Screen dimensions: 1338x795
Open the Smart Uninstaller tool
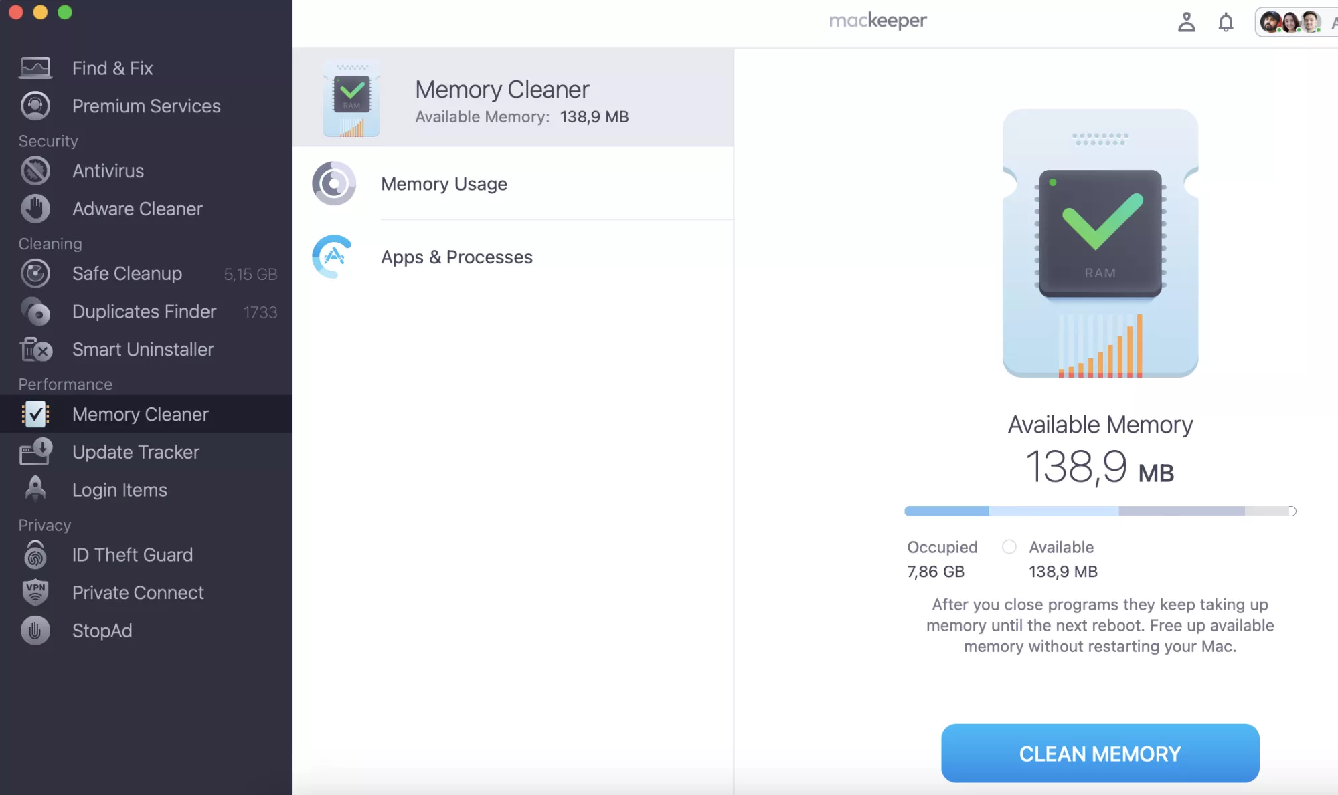click(143, 350)
